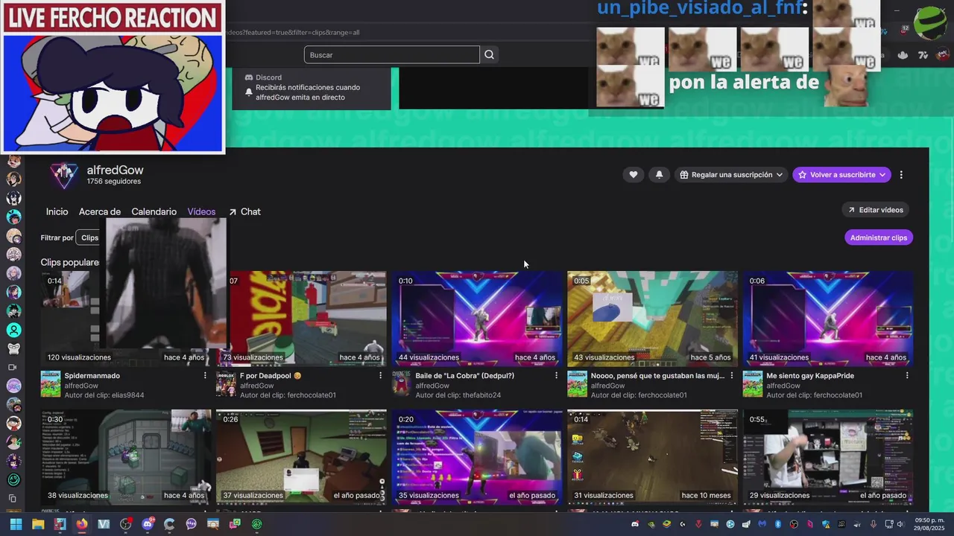Open the Volver a suscribirte dropdown
This screenshot has width=954, height=536.
(841, 175)
